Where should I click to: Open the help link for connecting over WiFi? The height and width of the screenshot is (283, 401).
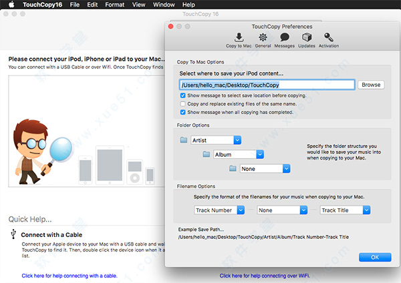click(265, 276)
